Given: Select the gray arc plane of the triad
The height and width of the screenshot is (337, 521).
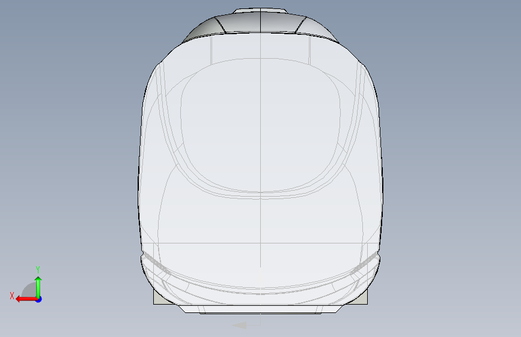Looking at the screenshot, I should tap(29, 290).
